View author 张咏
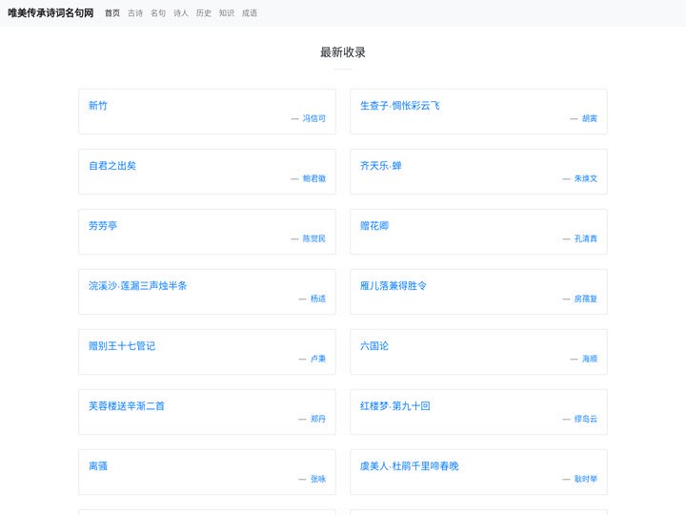 pos(318,479)
